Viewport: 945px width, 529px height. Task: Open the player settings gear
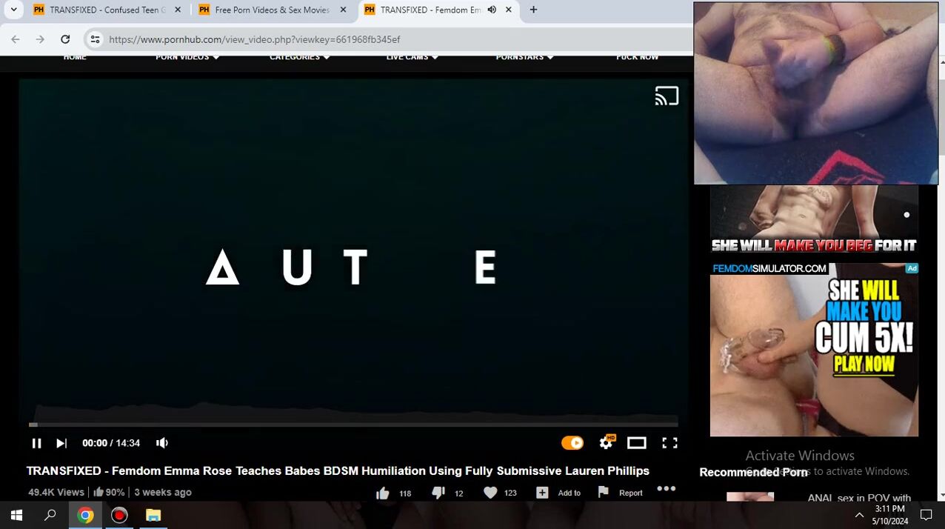[x=606, y=443]
